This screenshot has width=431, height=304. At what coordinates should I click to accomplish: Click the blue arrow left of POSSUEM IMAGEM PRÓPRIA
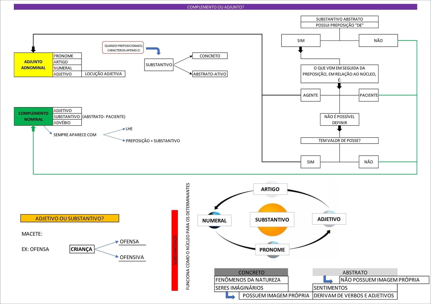pyautogui.click(x=230, y=296)
